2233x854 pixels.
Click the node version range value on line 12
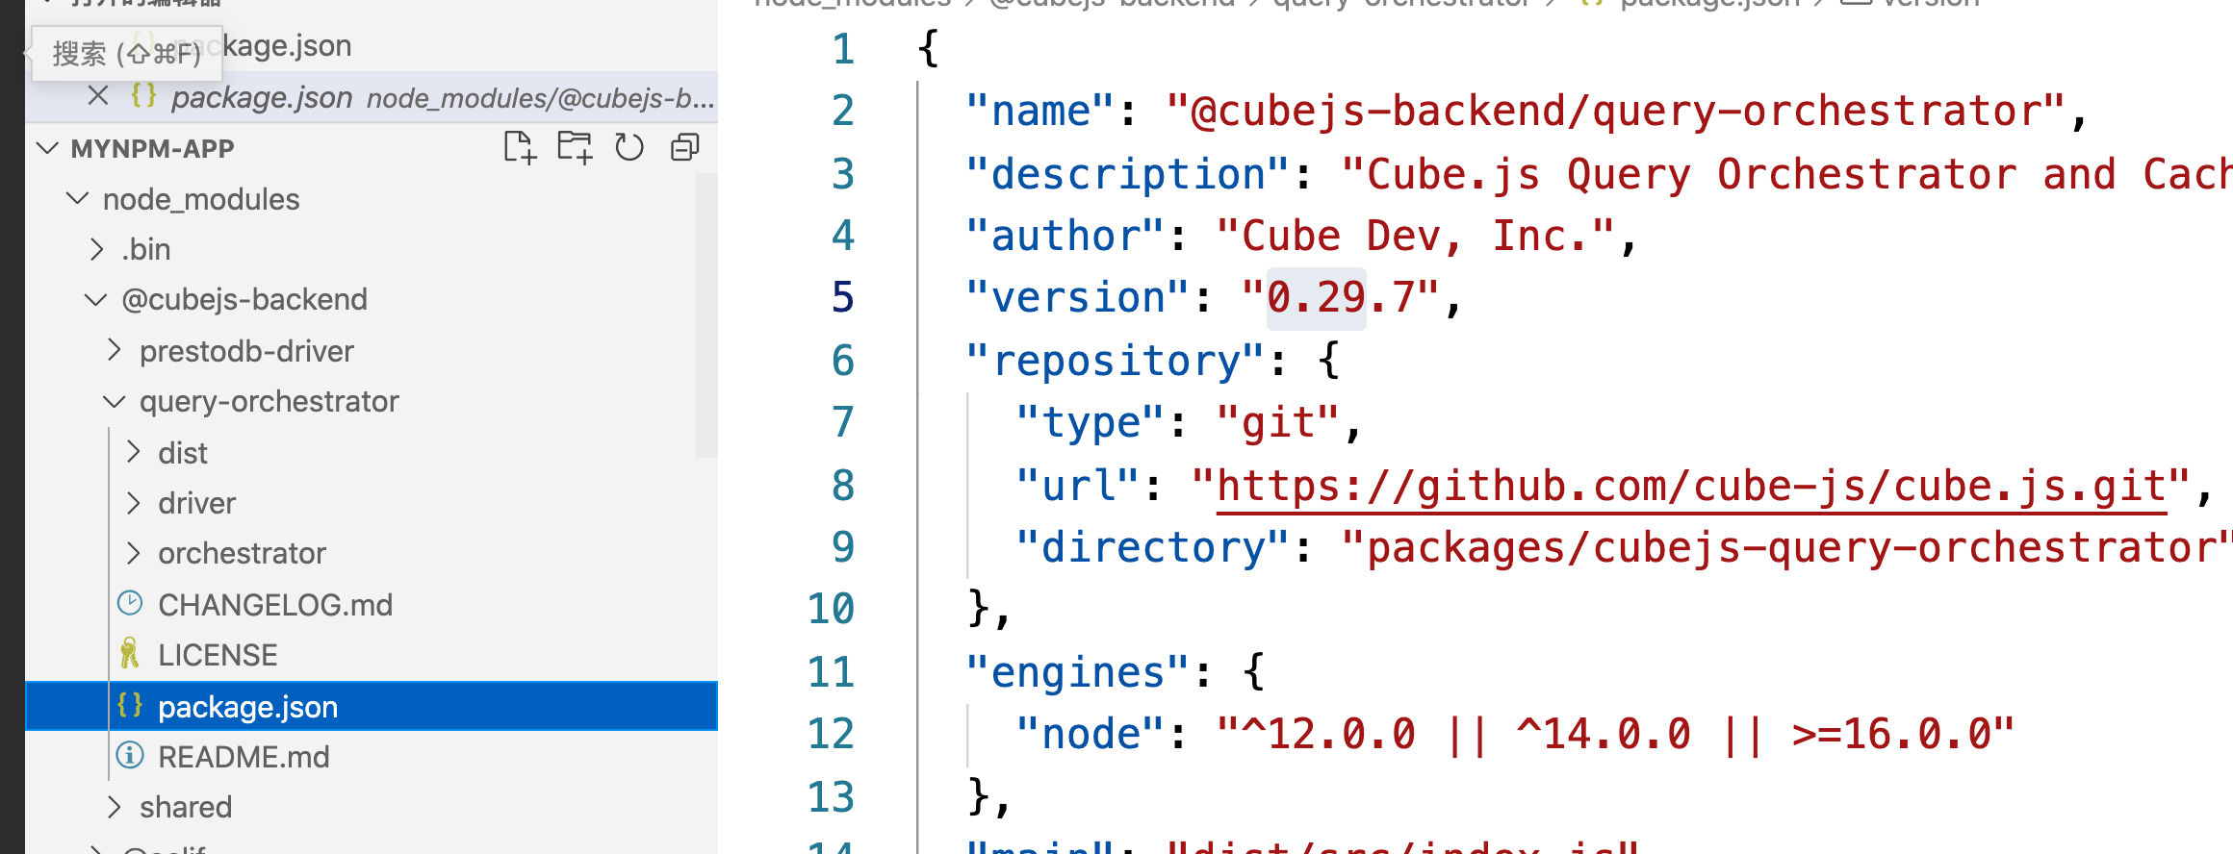(1615, 735)
